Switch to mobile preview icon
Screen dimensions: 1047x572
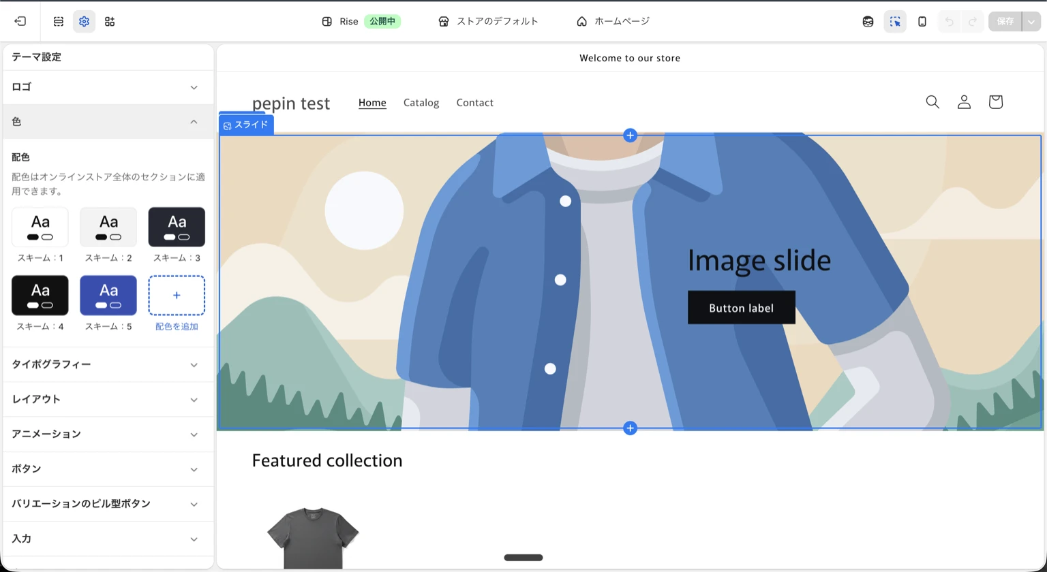(922, 21)
